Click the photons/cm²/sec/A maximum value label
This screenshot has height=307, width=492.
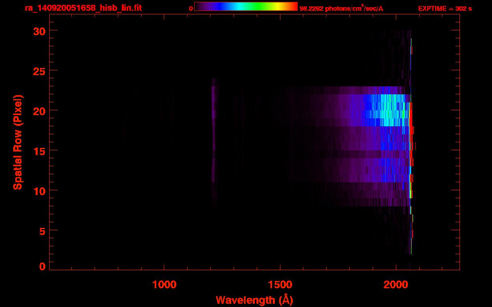[x=341, y=8]
